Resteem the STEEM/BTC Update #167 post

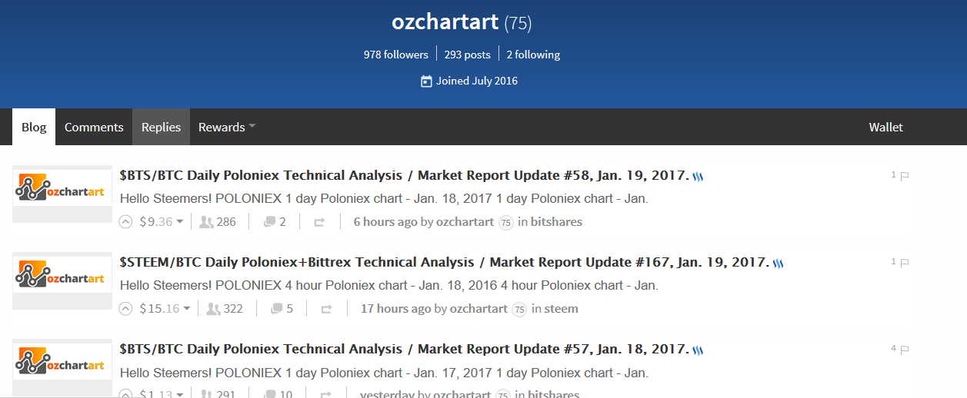pos(326,309)
